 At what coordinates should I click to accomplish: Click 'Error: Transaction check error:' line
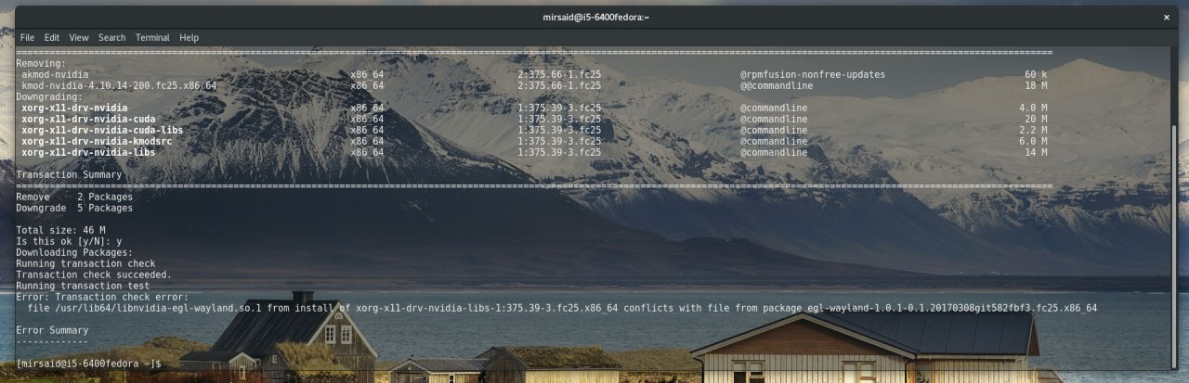(x=102, y=297)
